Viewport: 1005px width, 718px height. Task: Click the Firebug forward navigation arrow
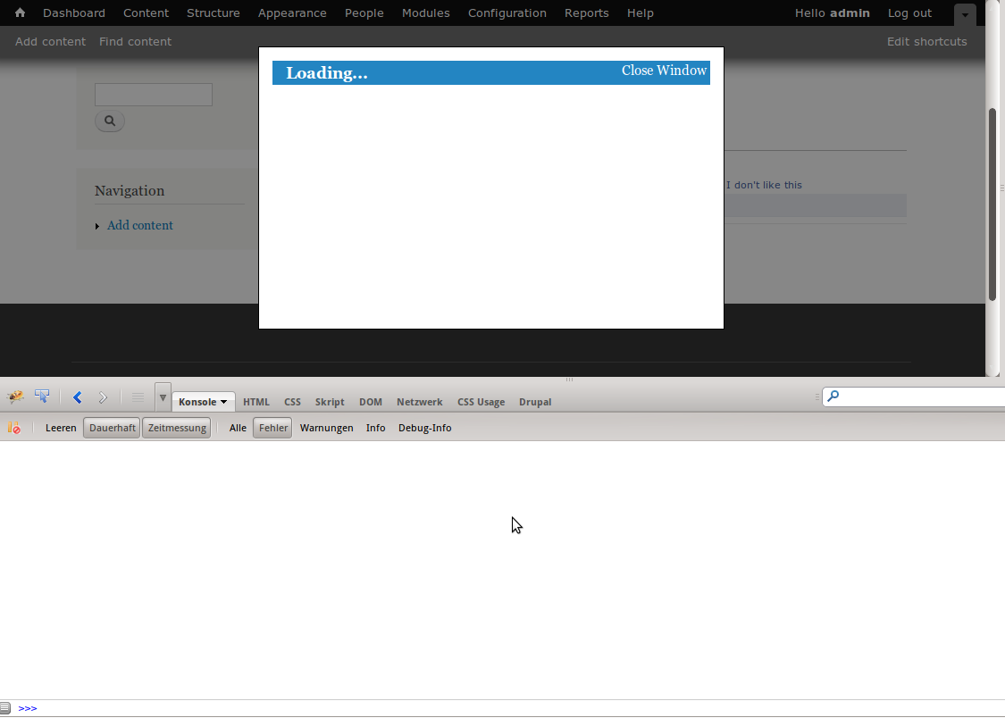[102, 397]
